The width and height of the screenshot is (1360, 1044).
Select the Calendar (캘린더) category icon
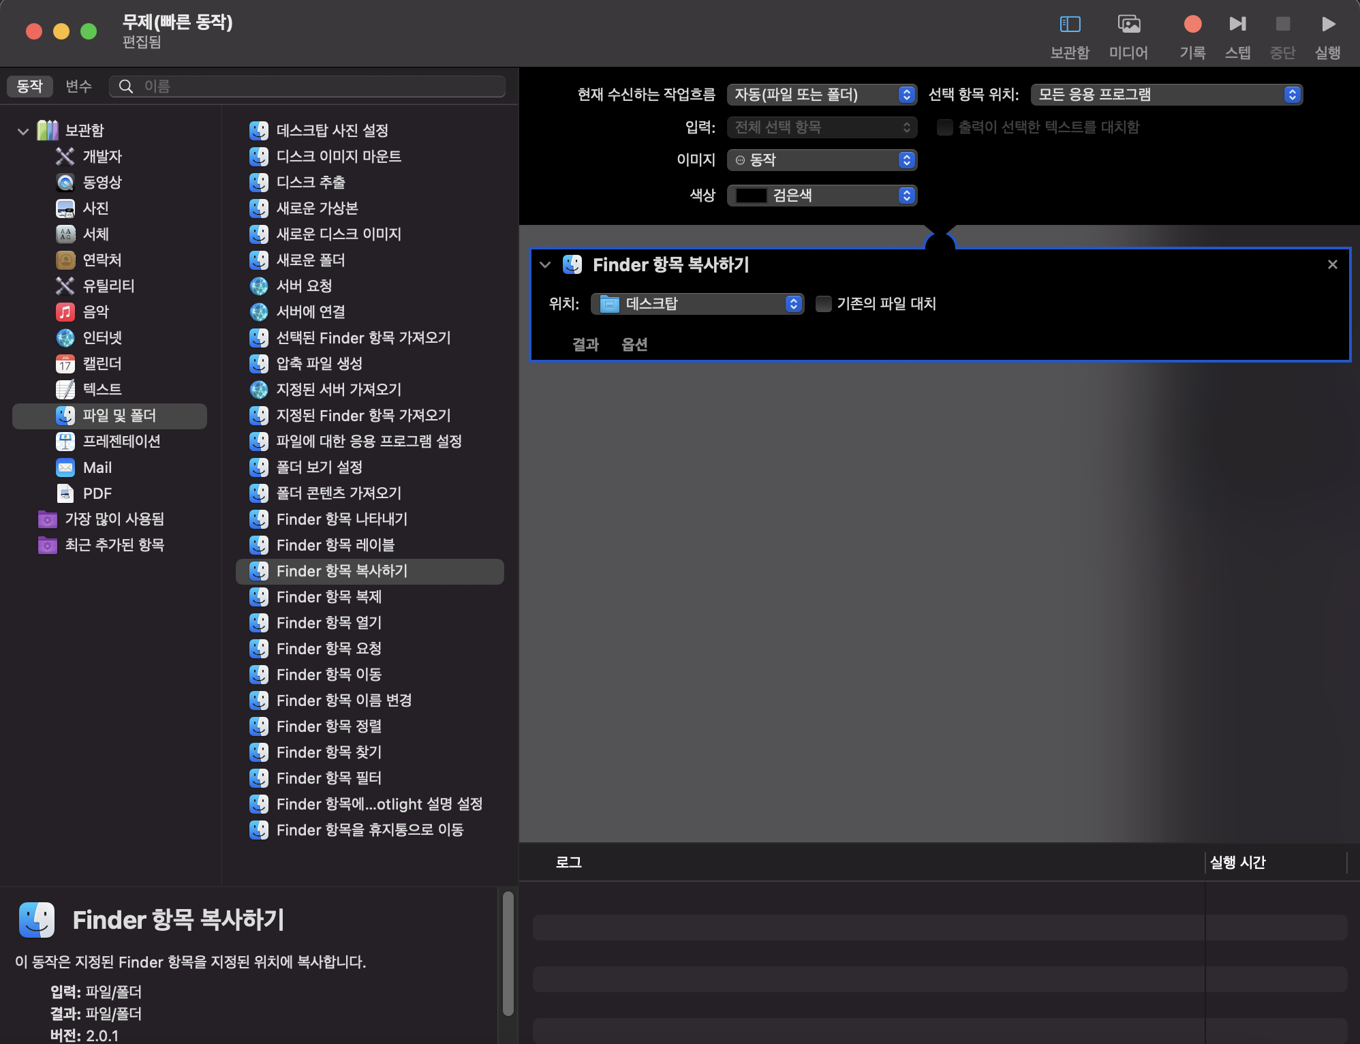65,364
